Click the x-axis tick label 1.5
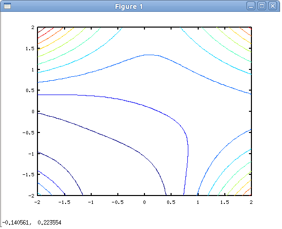 pos(224,202)
